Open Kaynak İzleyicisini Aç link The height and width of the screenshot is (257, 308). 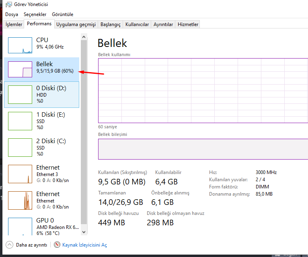click(x=84, y=245)
